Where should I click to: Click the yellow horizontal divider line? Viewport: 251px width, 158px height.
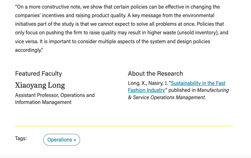pos(124,126)
